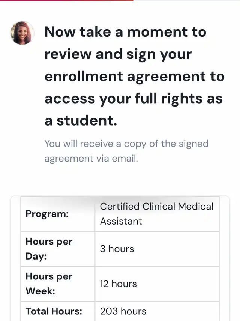Click the unfilled gray progress bar portion
Viewport: 240px width, 321px height.
(186, 0)
